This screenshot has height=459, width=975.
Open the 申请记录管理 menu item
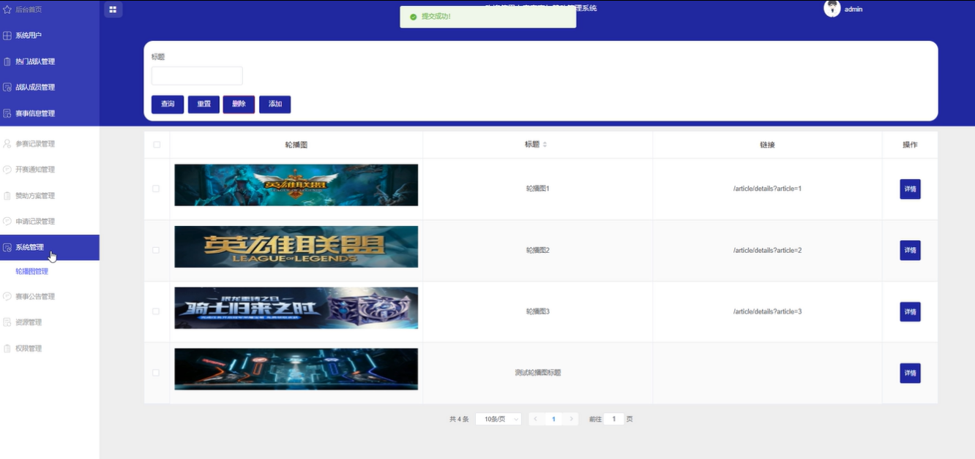point(50,221)
